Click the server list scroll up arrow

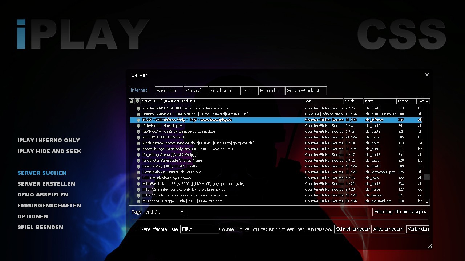click(x=427, y=101)
